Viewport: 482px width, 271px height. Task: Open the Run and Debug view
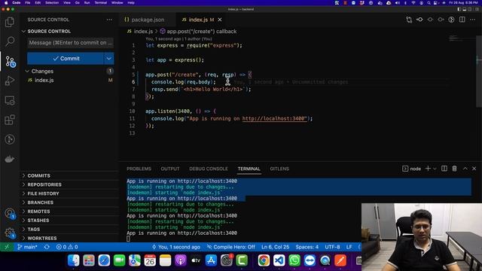point(10,81)
